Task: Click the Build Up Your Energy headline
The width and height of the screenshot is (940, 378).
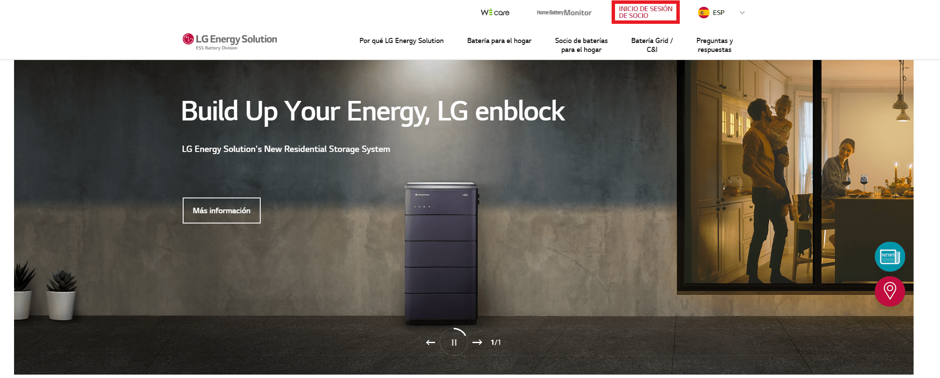Action: click(x=373, y=112)
